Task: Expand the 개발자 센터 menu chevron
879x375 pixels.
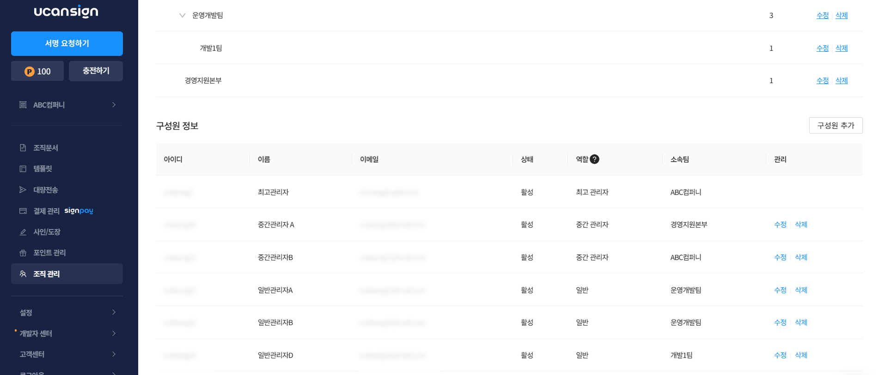Action: 114,333
